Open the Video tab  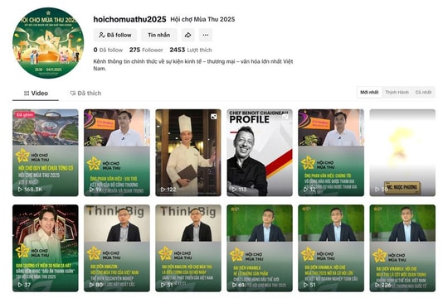[x=36, y=94]
